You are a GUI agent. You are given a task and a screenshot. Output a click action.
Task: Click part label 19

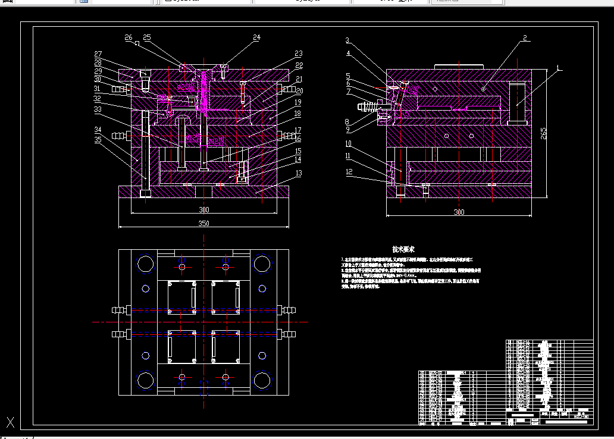[x=297, y=102]
